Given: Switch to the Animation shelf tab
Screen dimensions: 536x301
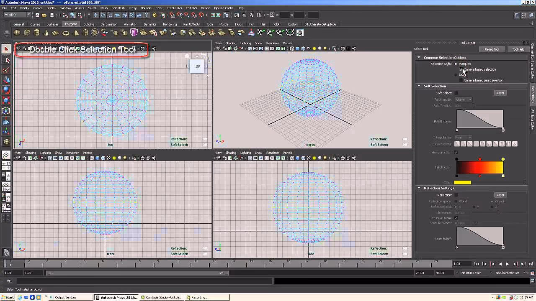Looking at the screenshot, I should (131, 24).
